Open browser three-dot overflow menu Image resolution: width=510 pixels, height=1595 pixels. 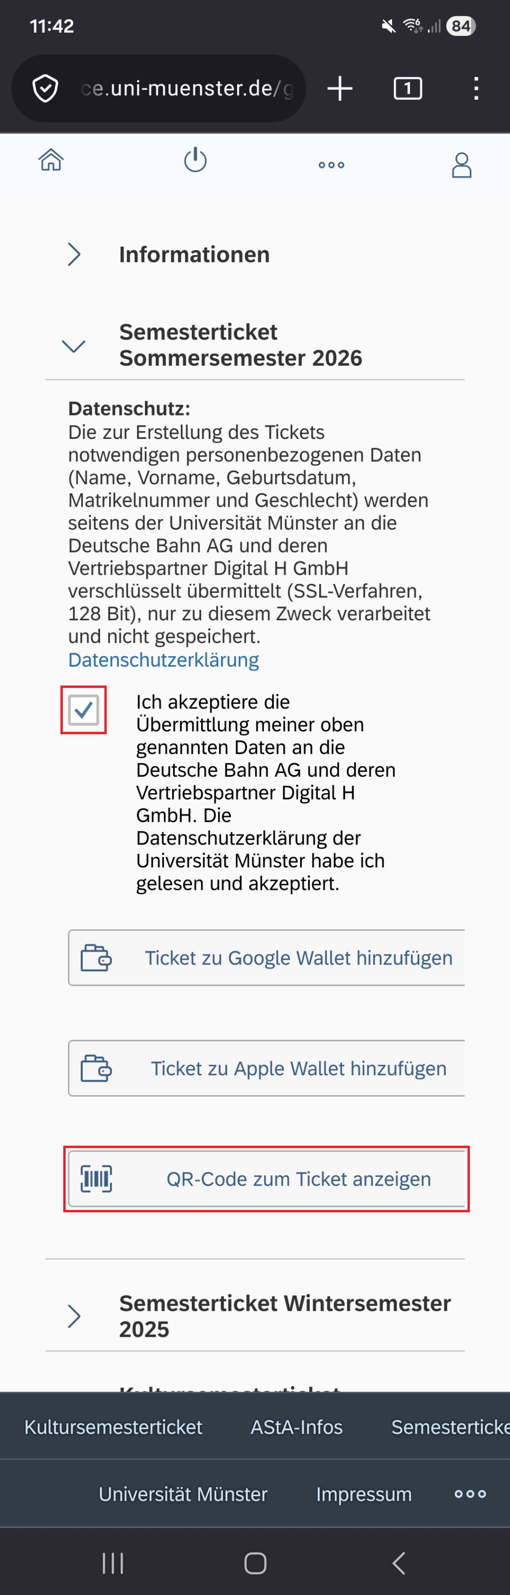tap(475, 89)
